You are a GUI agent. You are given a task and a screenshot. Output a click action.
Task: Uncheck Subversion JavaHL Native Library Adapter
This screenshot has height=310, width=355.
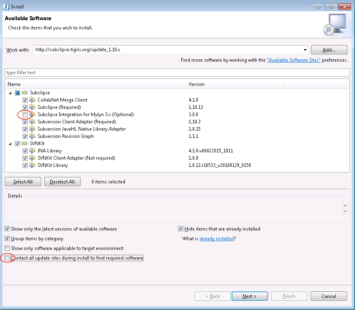click(25, 129)
